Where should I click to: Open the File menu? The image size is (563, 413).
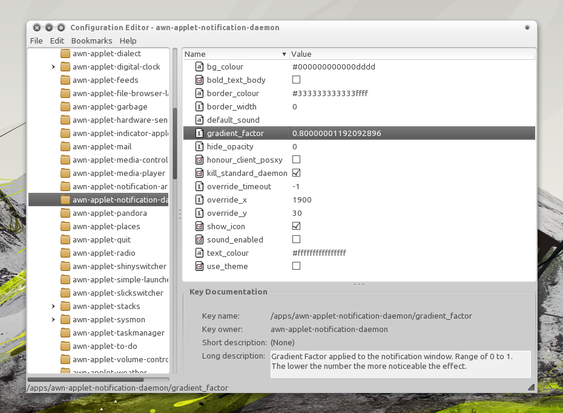pyautogui.click(x=36, y=41)
